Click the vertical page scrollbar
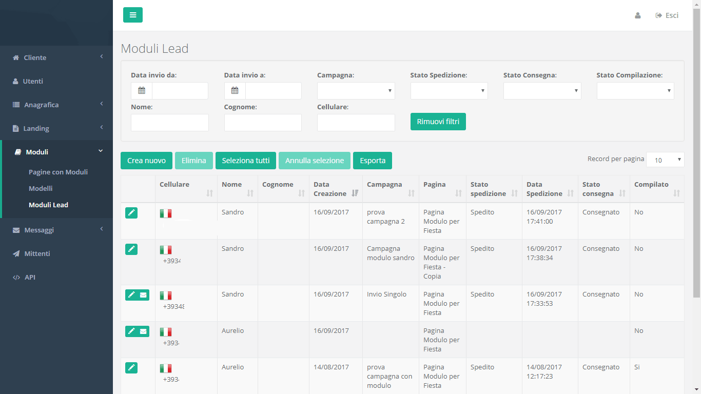 tap(696, 154)
